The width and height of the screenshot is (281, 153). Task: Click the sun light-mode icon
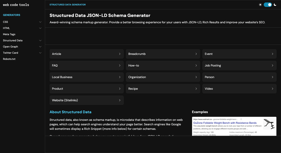tap(260, 5)
